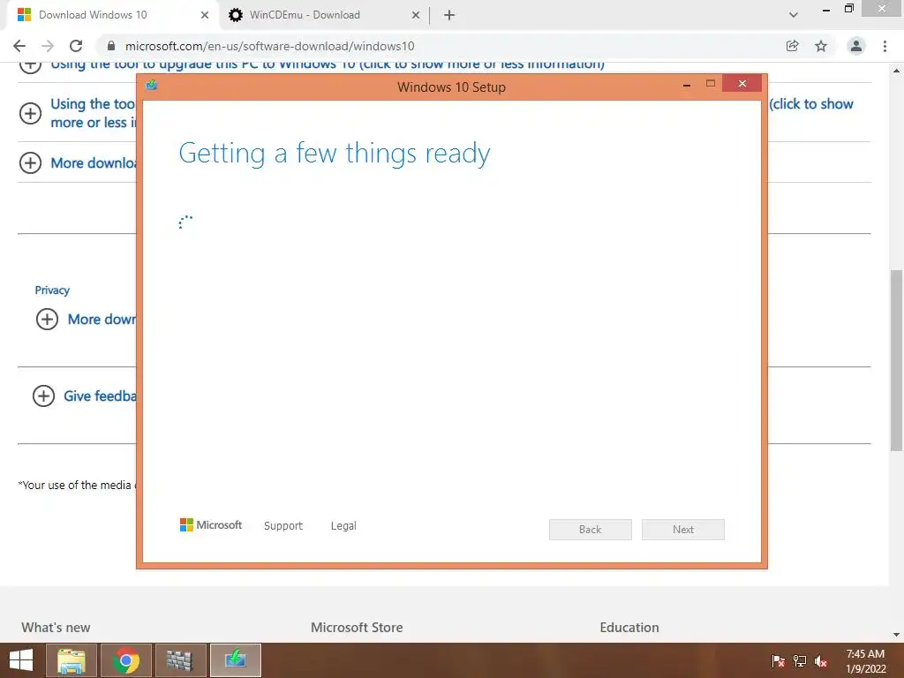Viewport: 904px width, 678px height.
Task: Open Chrome's three-dot menu
Action: (885, 46)
